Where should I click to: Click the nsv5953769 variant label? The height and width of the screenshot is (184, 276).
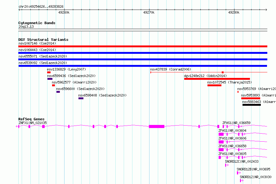[256, 89]
